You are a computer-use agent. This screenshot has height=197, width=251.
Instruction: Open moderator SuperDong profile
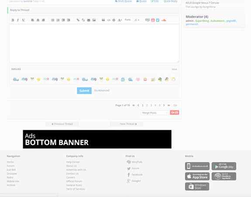202,21
